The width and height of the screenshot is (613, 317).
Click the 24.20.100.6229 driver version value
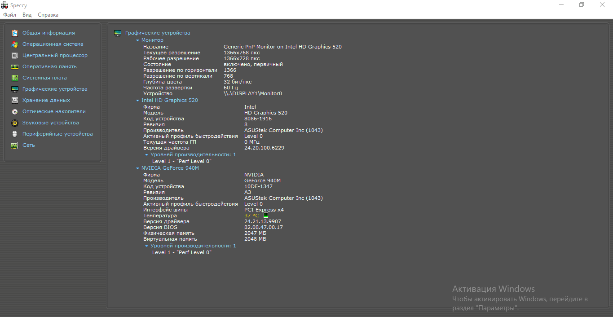pos(264,148)
